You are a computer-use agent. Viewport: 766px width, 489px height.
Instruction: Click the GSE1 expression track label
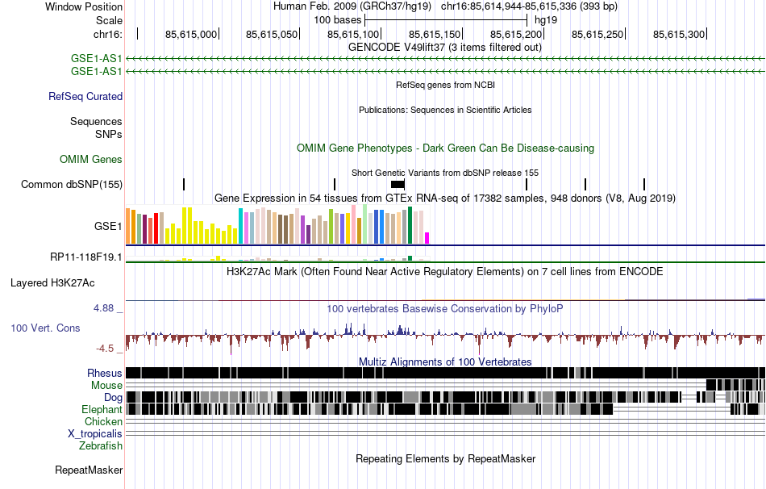coord(109,227)
